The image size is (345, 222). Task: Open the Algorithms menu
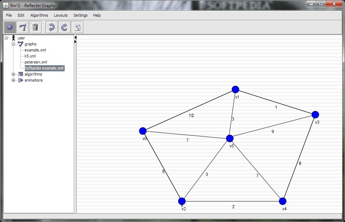tap(39, 15)
